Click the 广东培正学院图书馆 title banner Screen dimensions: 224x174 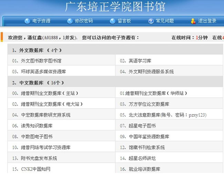click(x=115, y=7)
